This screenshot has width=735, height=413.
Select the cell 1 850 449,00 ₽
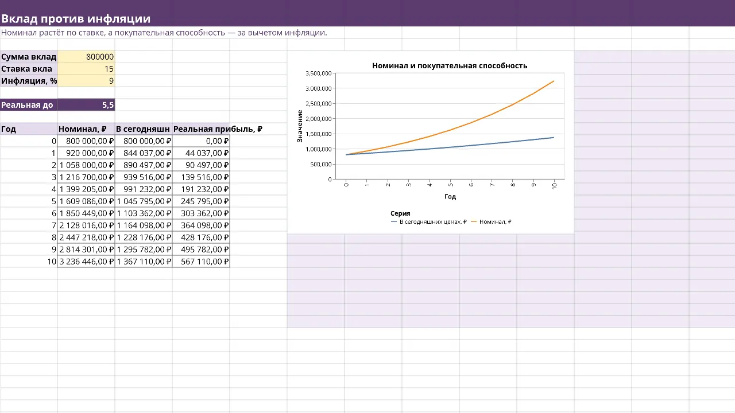tap(86, 213)
